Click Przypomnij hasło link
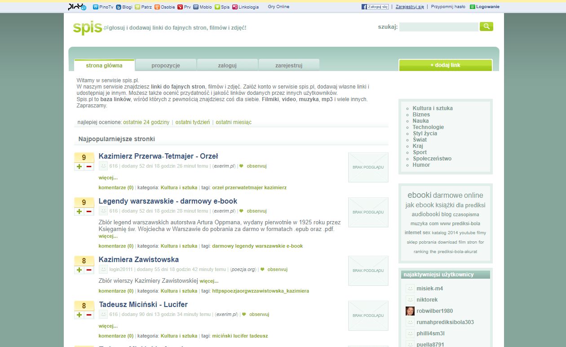The image size is (566, 347). point(448,7)
